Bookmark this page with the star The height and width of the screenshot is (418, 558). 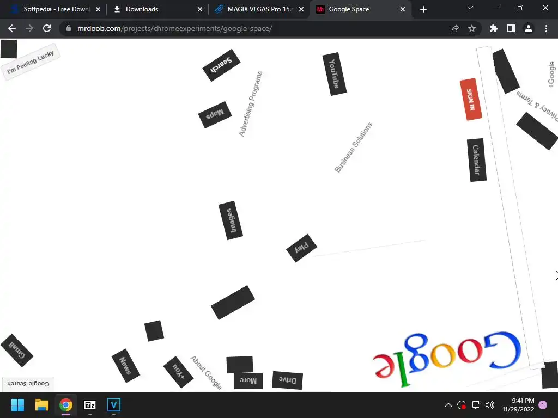point(472,28)
